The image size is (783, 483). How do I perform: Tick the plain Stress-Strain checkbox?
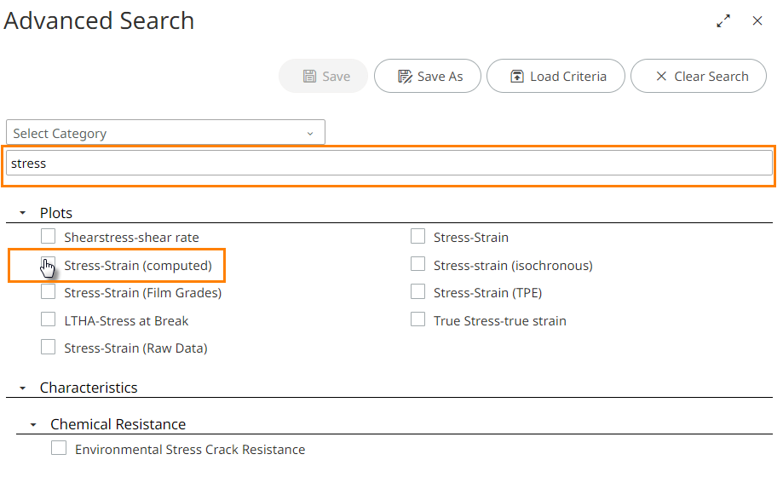pos(417,237)
